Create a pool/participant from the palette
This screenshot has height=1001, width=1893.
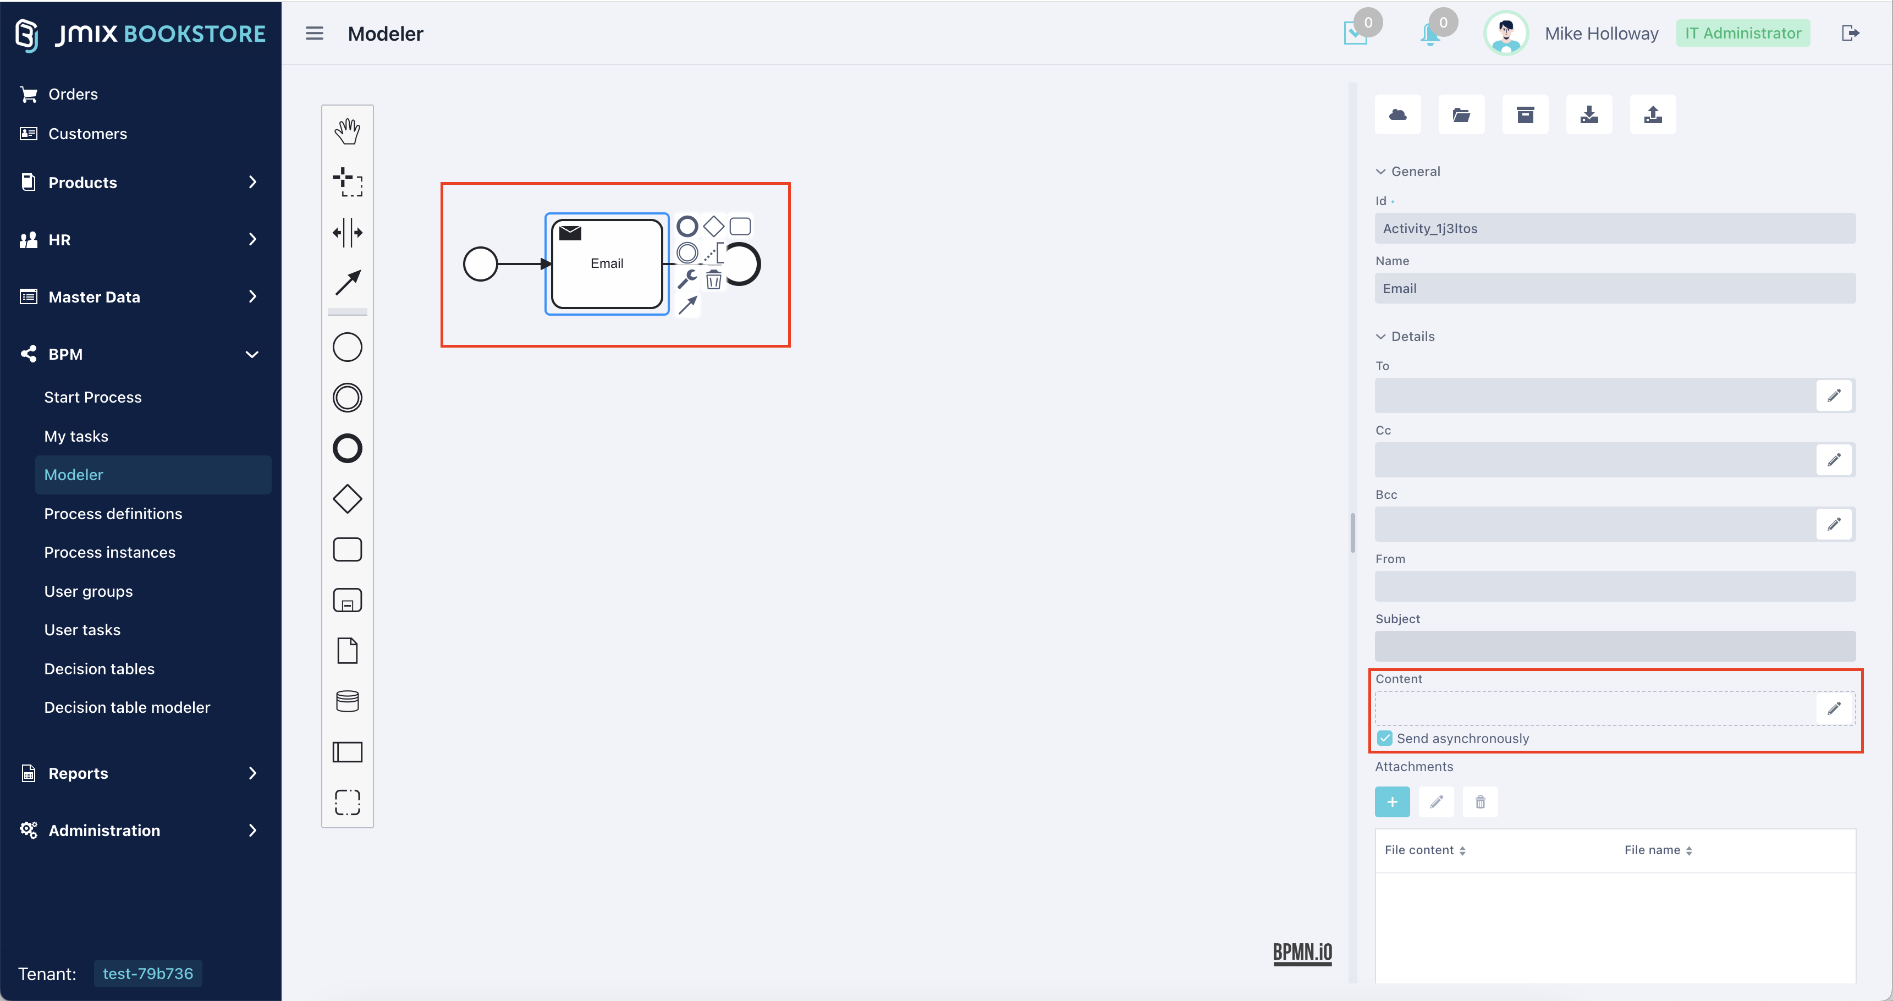pyautogui.click(x=347, y=752)
